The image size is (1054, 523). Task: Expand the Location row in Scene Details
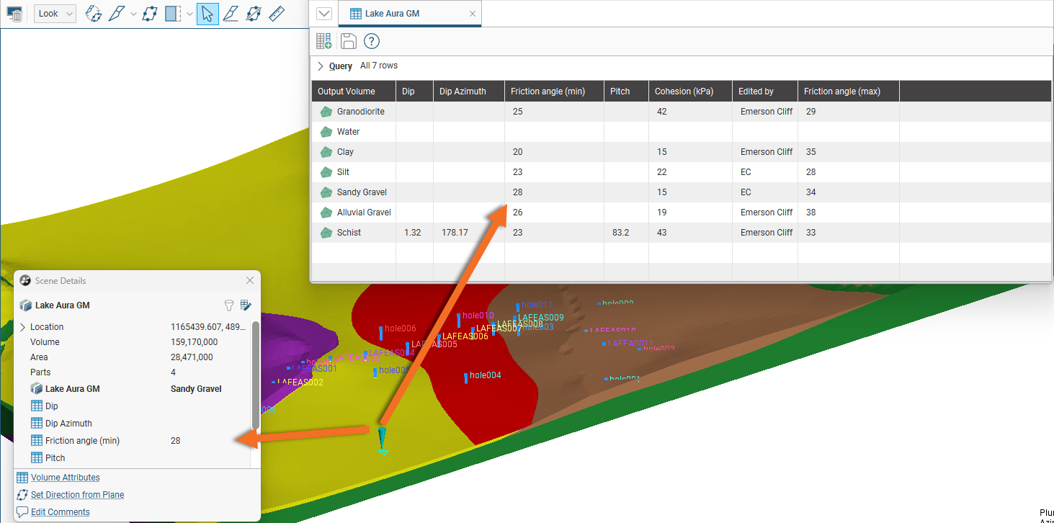pyautogui.click(x=22, y=327)
